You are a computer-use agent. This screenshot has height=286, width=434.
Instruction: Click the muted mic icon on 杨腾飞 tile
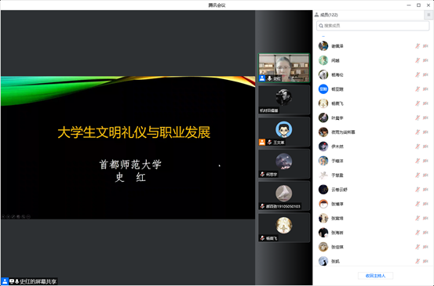[x=262, y=238]
